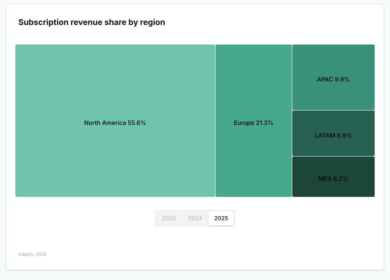The image size is (390, 280).
Task: Select the APAC 9.9% treemap tile
Action: pyautogui.click(x=333, y=77)
